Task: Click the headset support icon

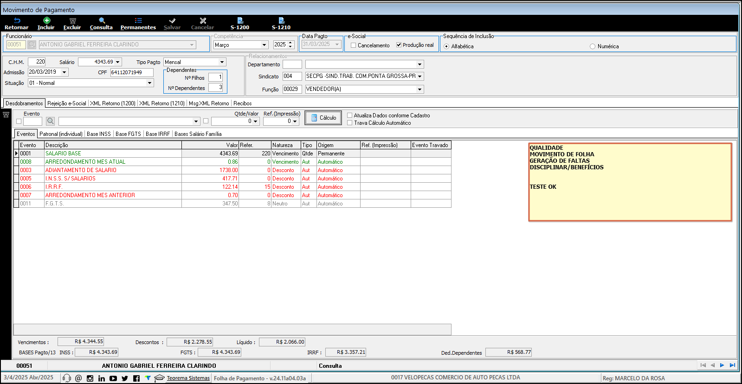Action: click(67, 378)
